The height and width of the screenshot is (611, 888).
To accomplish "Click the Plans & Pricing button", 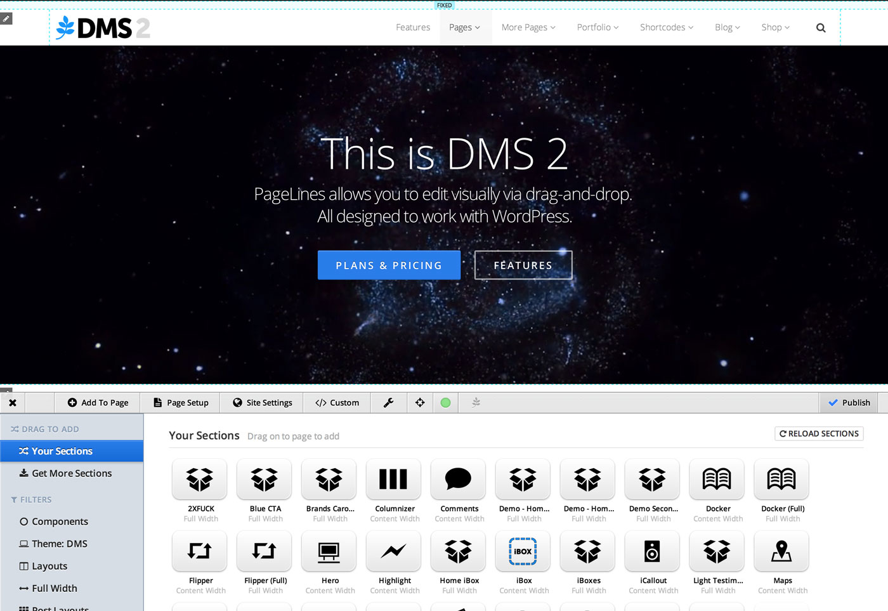I will pyautogui.click(x=389, y=265).
